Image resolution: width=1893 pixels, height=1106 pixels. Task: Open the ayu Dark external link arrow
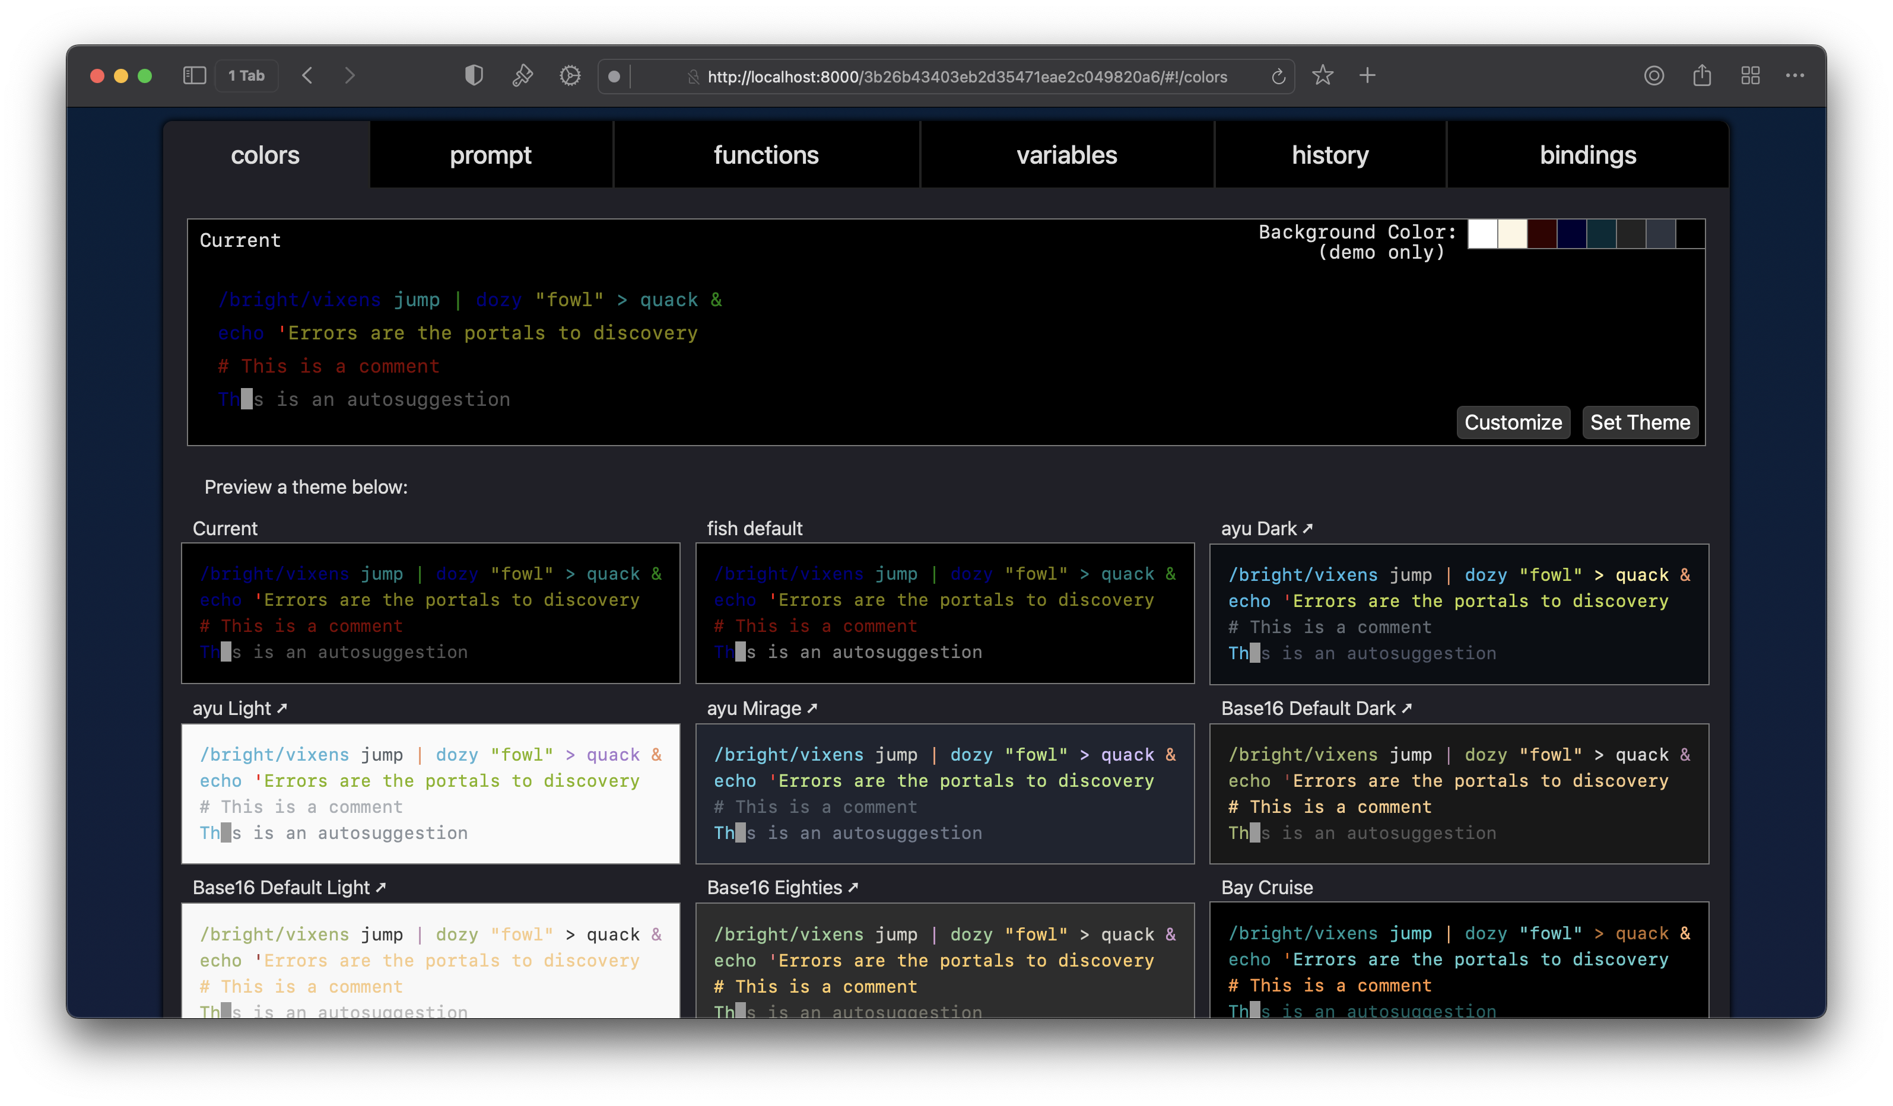(x=1308, y=529)
